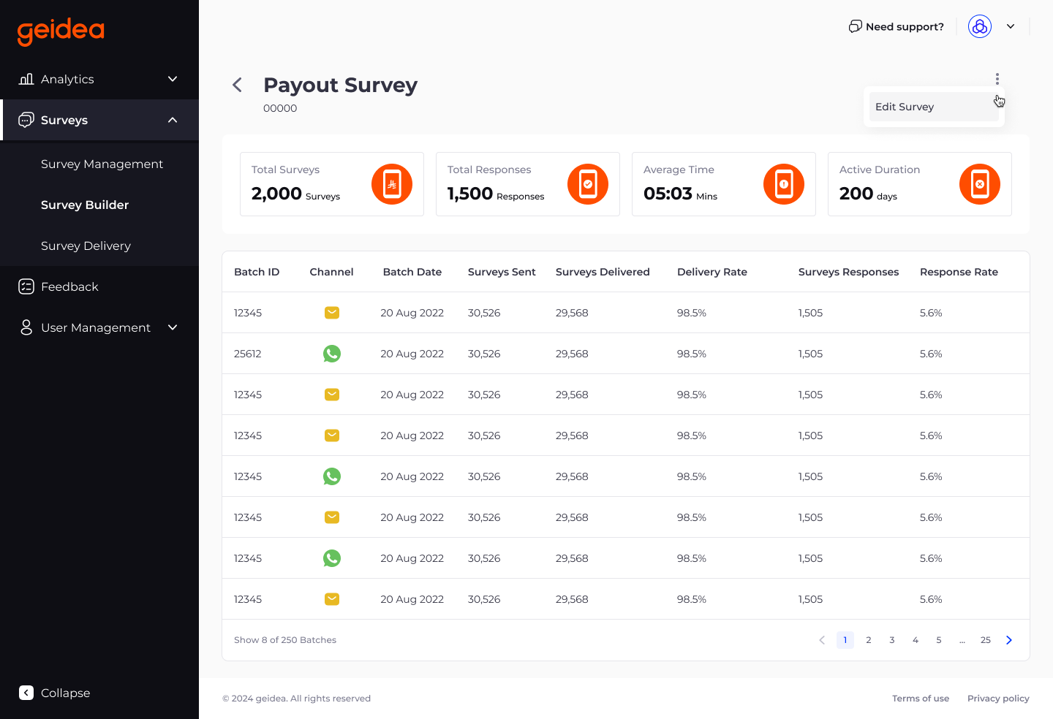This screenshot has height=719, width=1053.
Task: Click the Privacy policy link
Action: pyautogui.click(x=998, y=698)
